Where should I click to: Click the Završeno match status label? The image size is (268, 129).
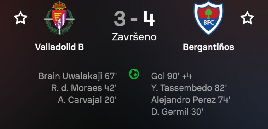(x=134, y=37)
